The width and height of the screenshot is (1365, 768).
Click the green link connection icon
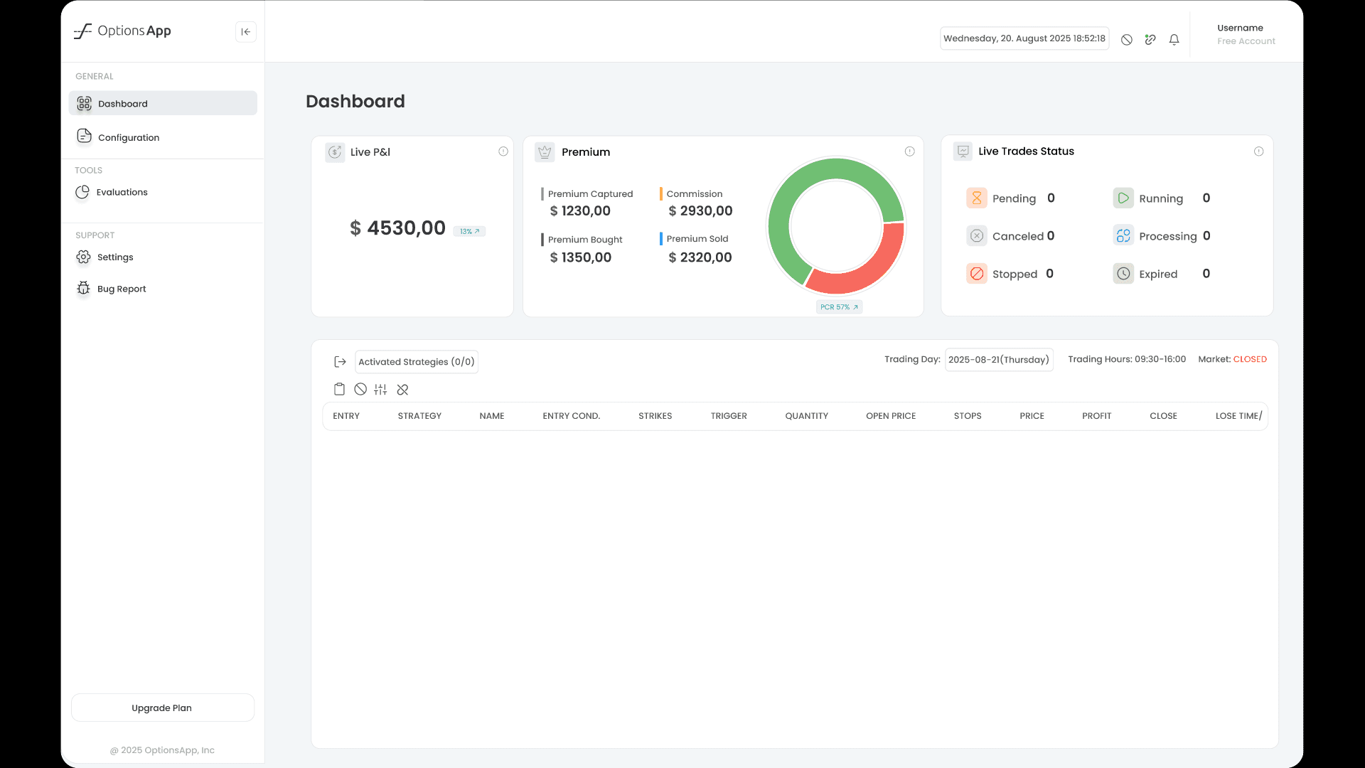(x=1150, y=40)
